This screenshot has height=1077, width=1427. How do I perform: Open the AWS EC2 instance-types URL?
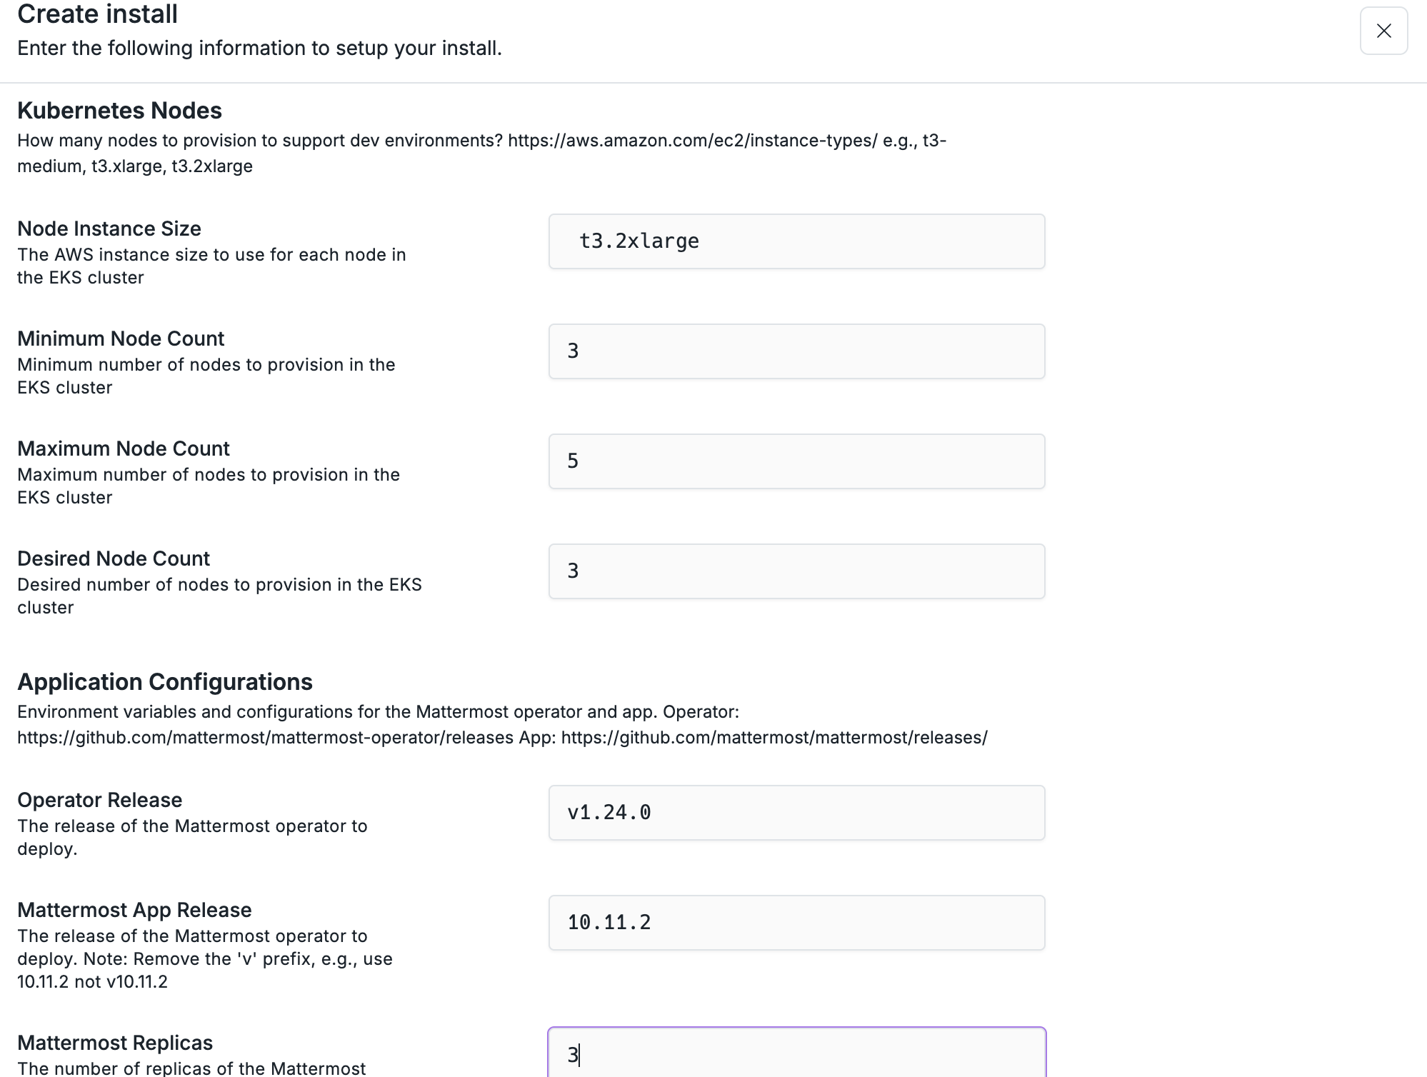click(692, 141)
